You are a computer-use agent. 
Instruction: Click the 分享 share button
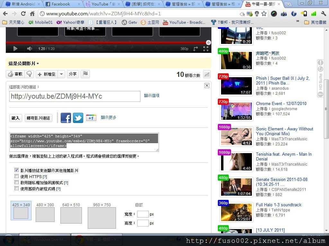pyautogui.click(x=73, y=74)
